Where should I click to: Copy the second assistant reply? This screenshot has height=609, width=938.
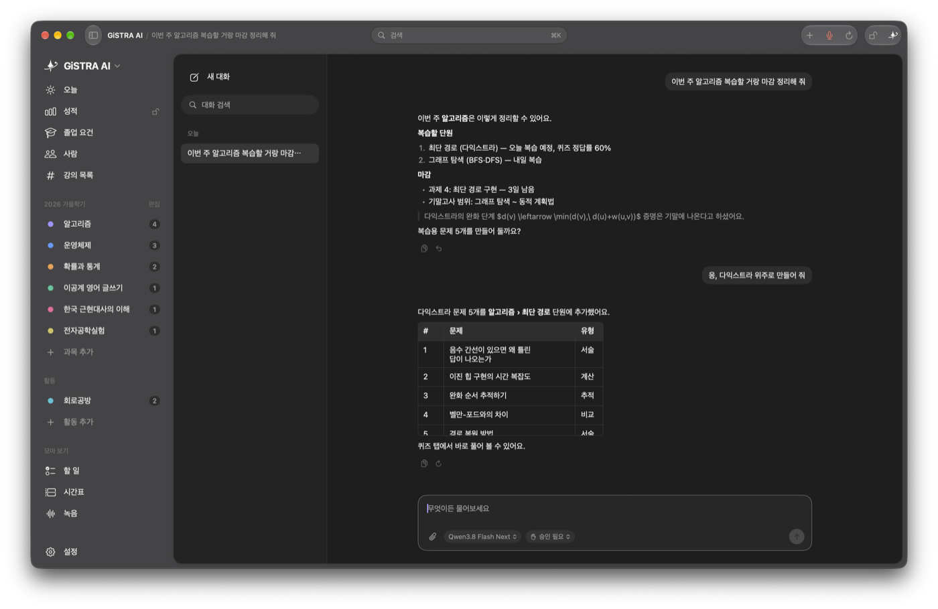(424, 464)
